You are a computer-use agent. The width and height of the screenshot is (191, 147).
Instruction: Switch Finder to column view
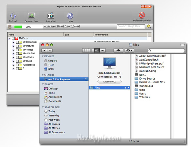[x=97, y=51]
